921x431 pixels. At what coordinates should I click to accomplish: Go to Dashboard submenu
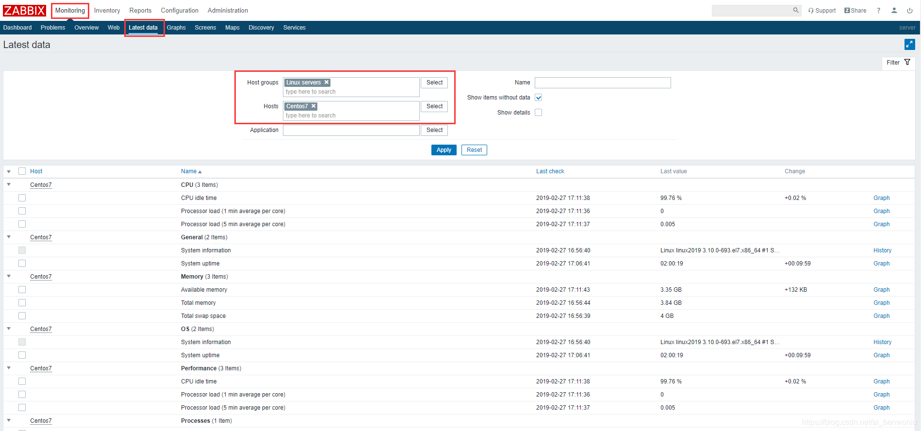tap(17, 28)
